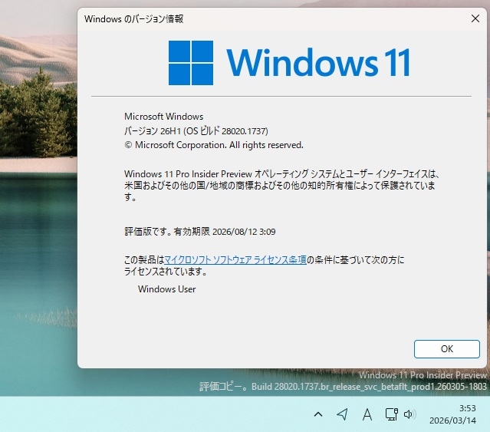Click the 'ライセンスされています。' text line
The width and height of the screenshot is (490, 432).
tap(166, 272)
